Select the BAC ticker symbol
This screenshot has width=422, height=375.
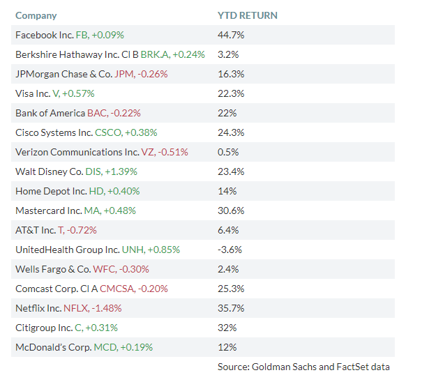coord(96,113)
